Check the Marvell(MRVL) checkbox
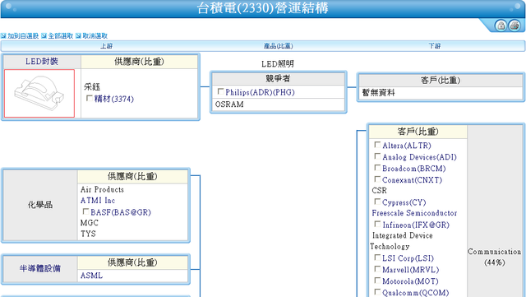The image size is (526, 297). point(377,269)
